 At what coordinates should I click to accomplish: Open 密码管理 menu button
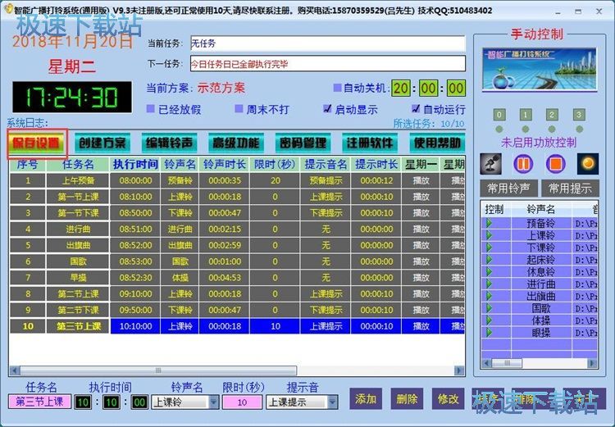[x=303, y=143]
